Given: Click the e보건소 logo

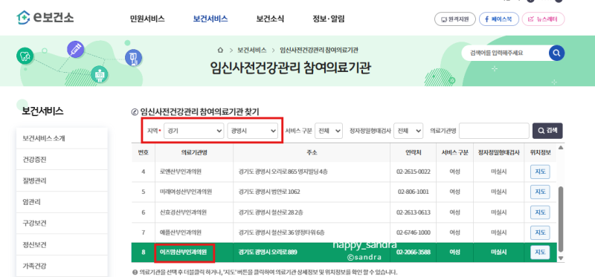Looking at the screenshot, I should point(45,17).
